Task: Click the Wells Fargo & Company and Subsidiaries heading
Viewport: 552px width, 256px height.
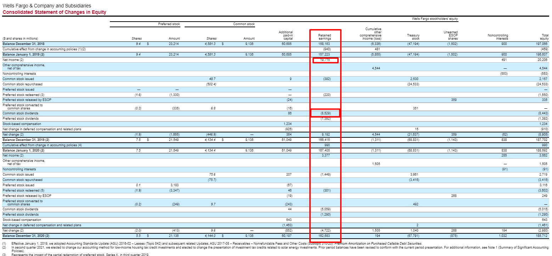Action: coord(46,6)
